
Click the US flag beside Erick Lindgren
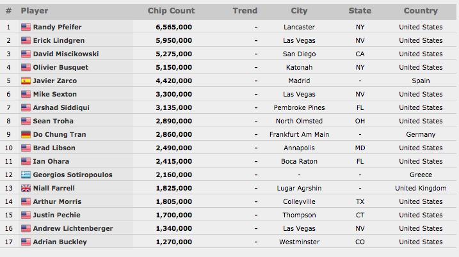pos(26,40)
